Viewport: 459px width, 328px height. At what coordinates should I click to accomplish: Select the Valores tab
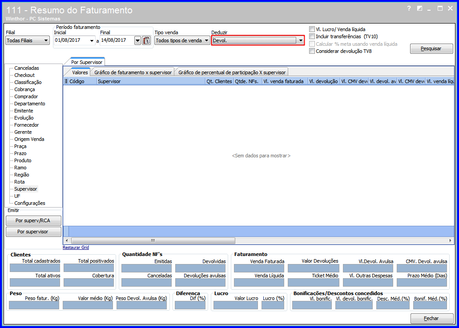[80, 72]
